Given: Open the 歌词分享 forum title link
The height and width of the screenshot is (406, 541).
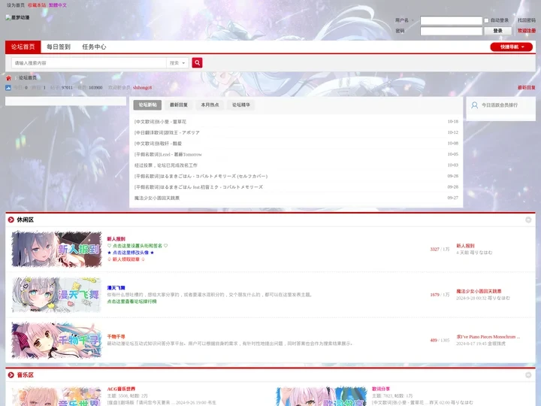Looking at the screenshot, I should point(381,389).
